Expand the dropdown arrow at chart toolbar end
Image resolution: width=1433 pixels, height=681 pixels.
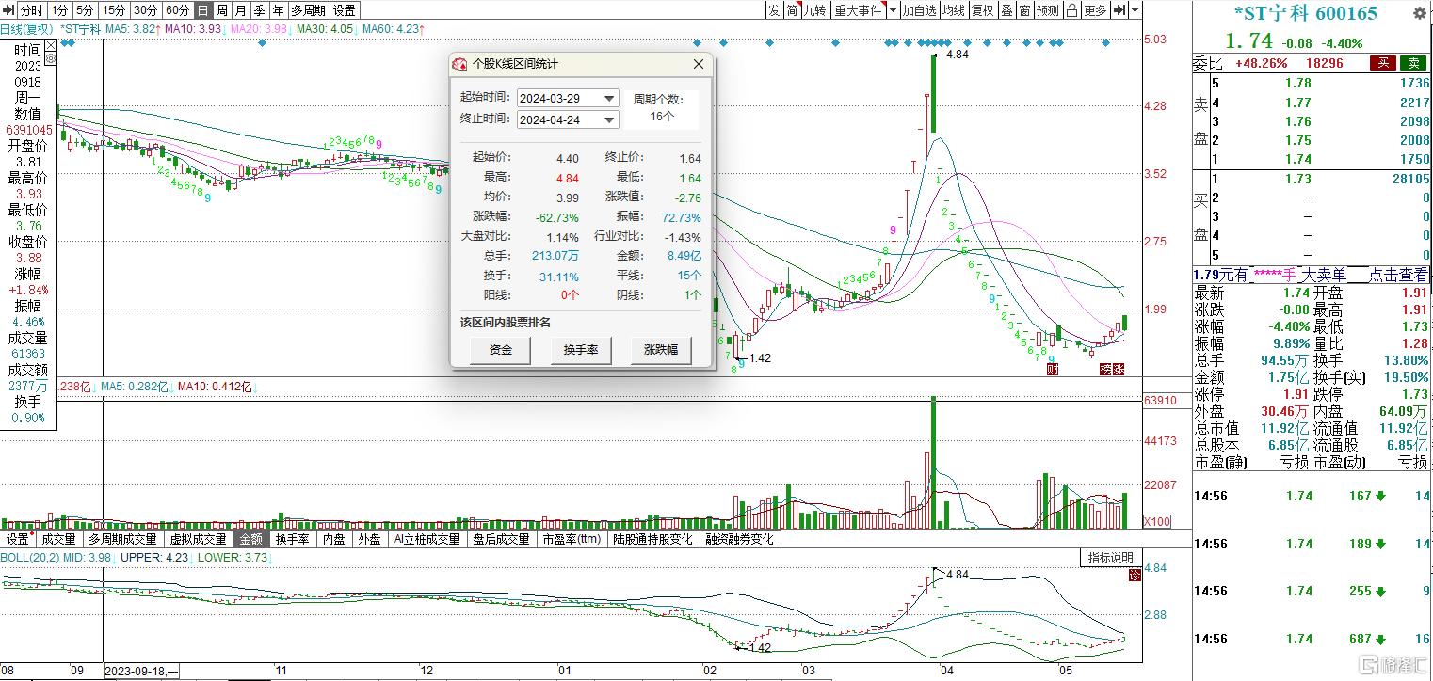(x=1135, y=10)
